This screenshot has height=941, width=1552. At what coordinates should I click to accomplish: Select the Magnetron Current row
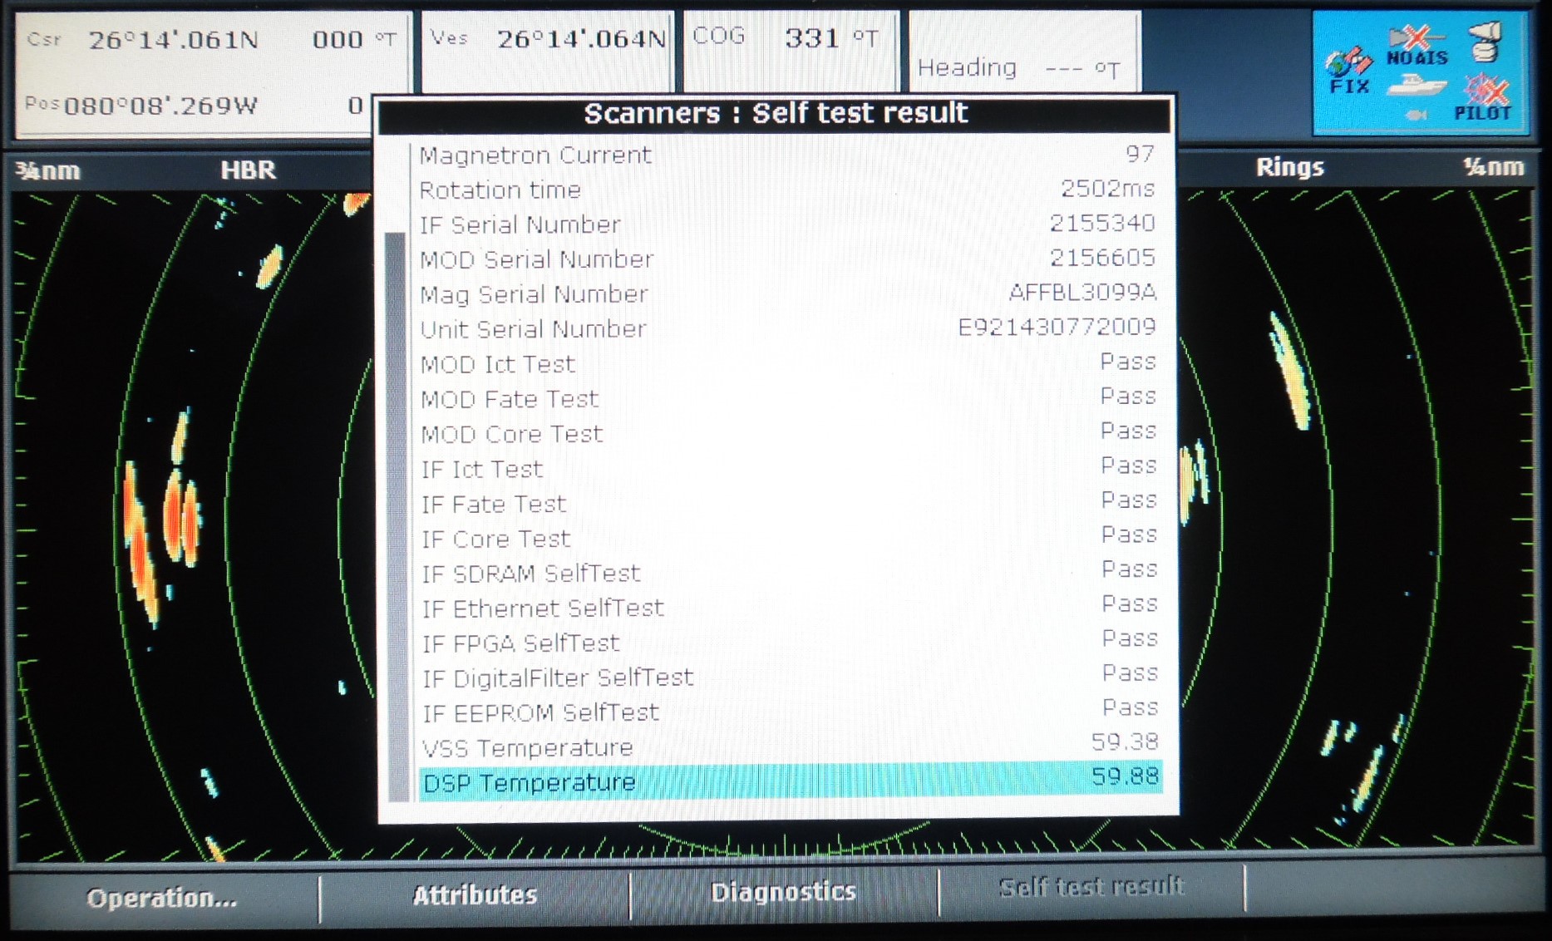[x=786, y=155]
